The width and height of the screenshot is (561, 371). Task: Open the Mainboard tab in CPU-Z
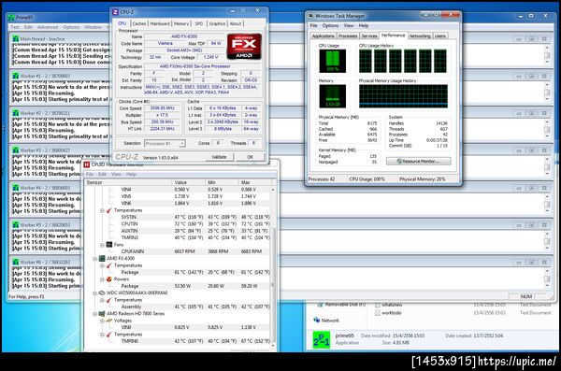pos(160,23)
